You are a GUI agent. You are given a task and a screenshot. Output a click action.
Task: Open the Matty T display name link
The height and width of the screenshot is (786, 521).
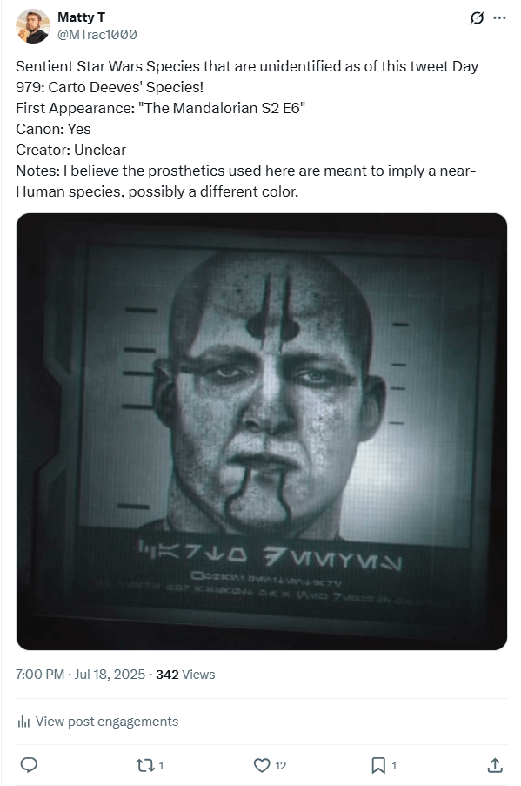pos(81,17)
